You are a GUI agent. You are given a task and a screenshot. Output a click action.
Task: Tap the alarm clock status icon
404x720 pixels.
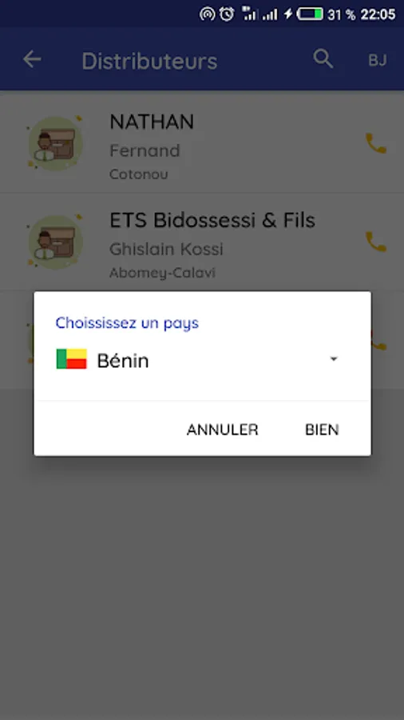226,14
